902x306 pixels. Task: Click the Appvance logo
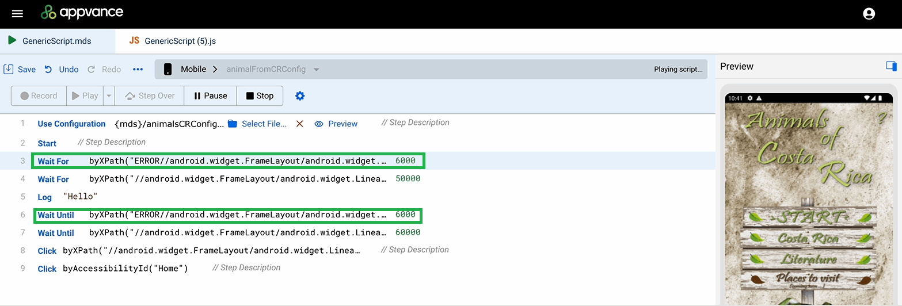point(82,12)
